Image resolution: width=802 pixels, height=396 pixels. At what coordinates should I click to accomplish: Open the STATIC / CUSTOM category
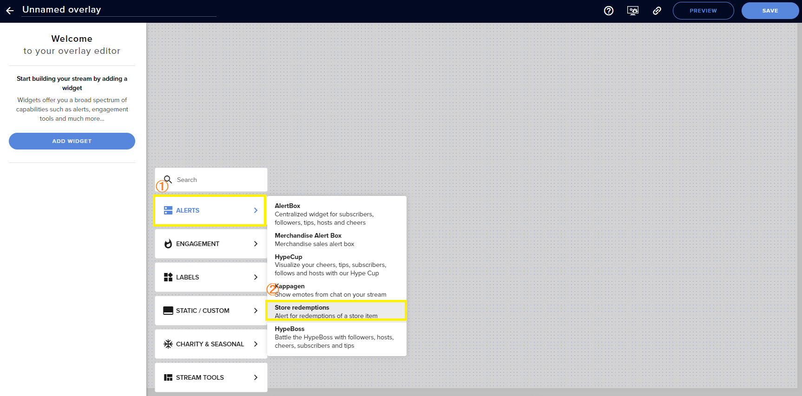coord(211,311)
